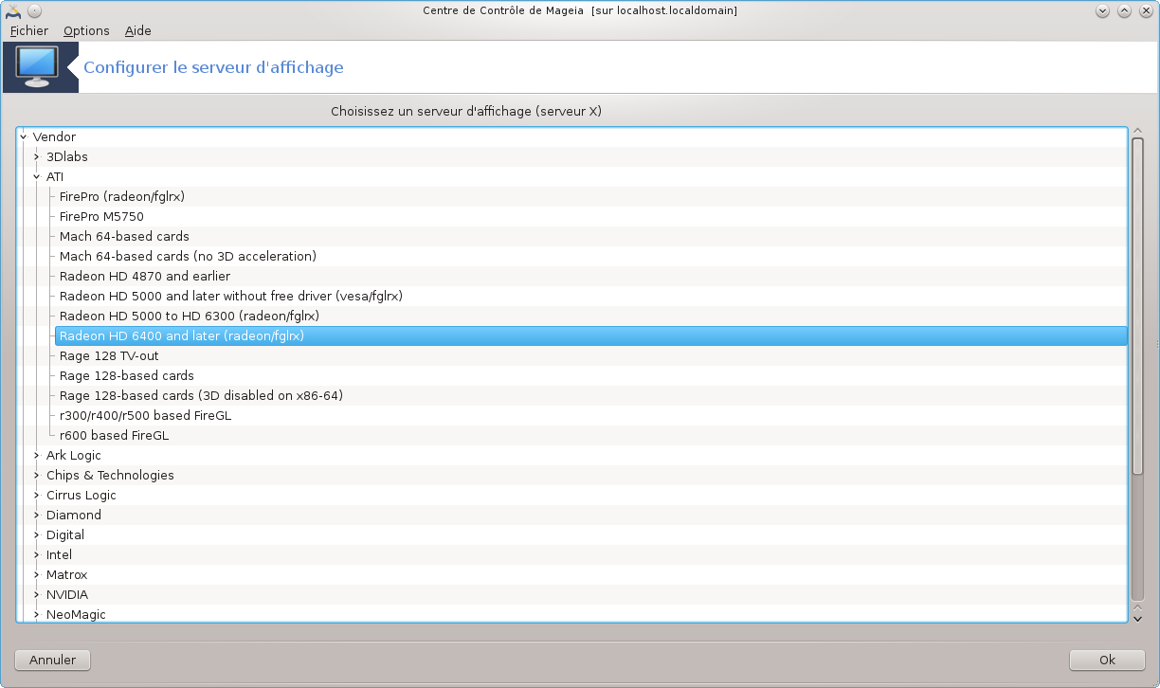Open the Options menu

point(86,30)
